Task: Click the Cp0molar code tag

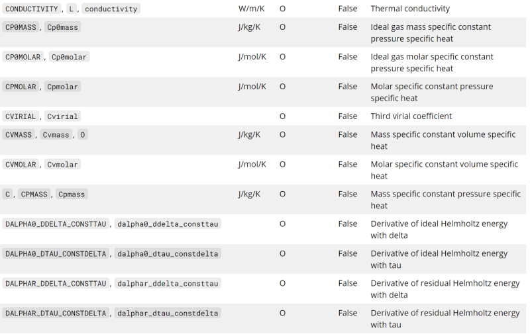Action: tap(70, 57)
